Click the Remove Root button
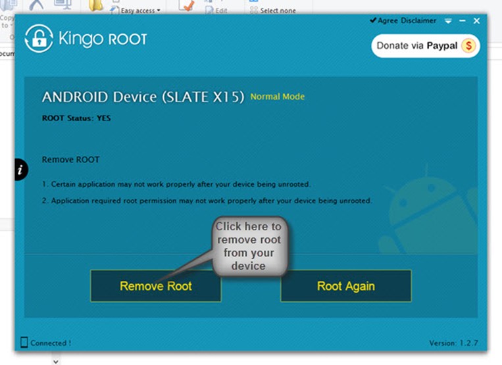 coord(155,285)
